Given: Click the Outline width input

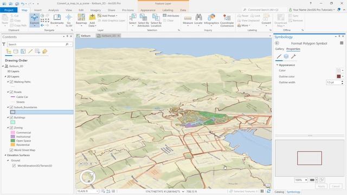Looking at the screenshot, I should (x=333, y=82).
